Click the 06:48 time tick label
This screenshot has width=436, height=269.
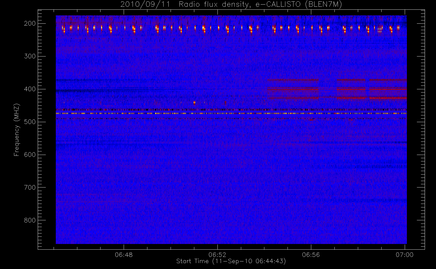(x=124, y=255)
